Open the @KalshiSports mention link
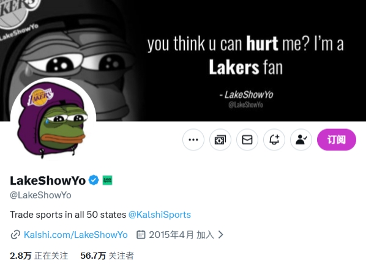 pos(160,215)
